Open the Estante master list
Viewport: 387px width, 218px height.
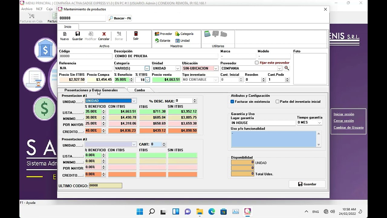point(162,41)
